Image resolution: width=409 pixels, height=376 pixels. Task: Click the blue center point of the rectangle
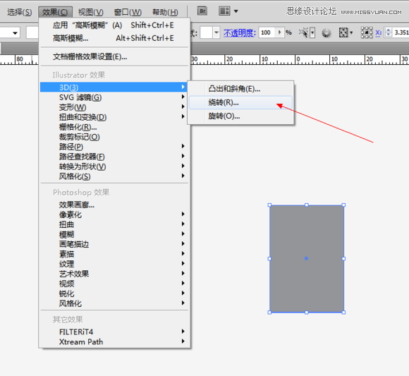click(x=307, y=258)
